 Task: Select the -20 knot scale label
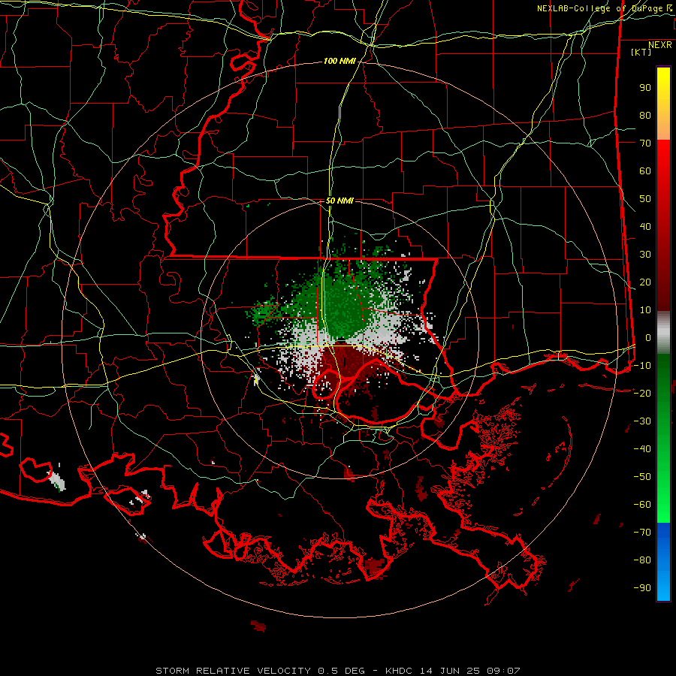(642, 394)
